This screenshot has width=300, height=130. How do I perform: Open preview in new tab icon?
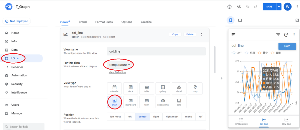297,20
